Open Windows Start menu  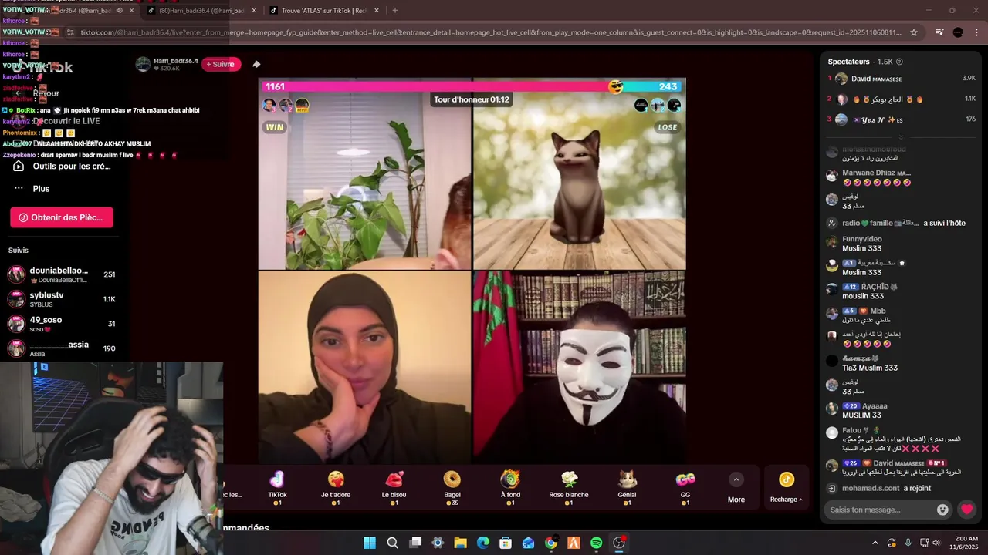click(370, 543)
